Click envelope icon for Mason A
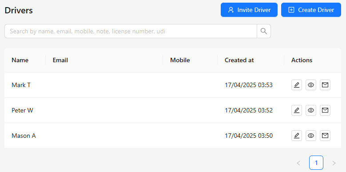The height and width of the screenshot is (172, 346). [325, 136]
